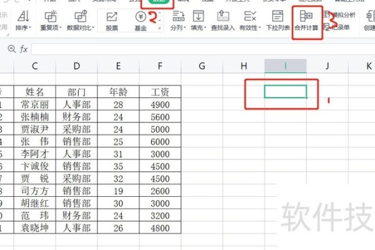375x250 pixels.
Task: Select the cell containing 李阿才
Action: coord(34,154)
